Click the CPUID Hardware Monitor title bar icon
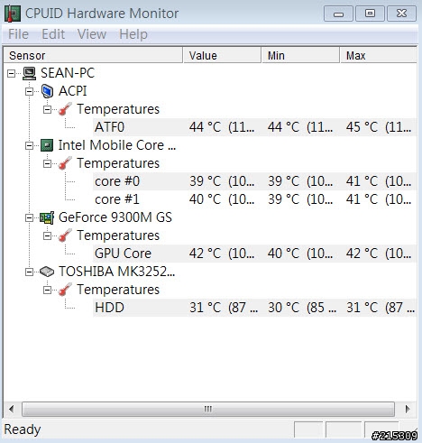422x443 pixels. click(x=13, y=14)
